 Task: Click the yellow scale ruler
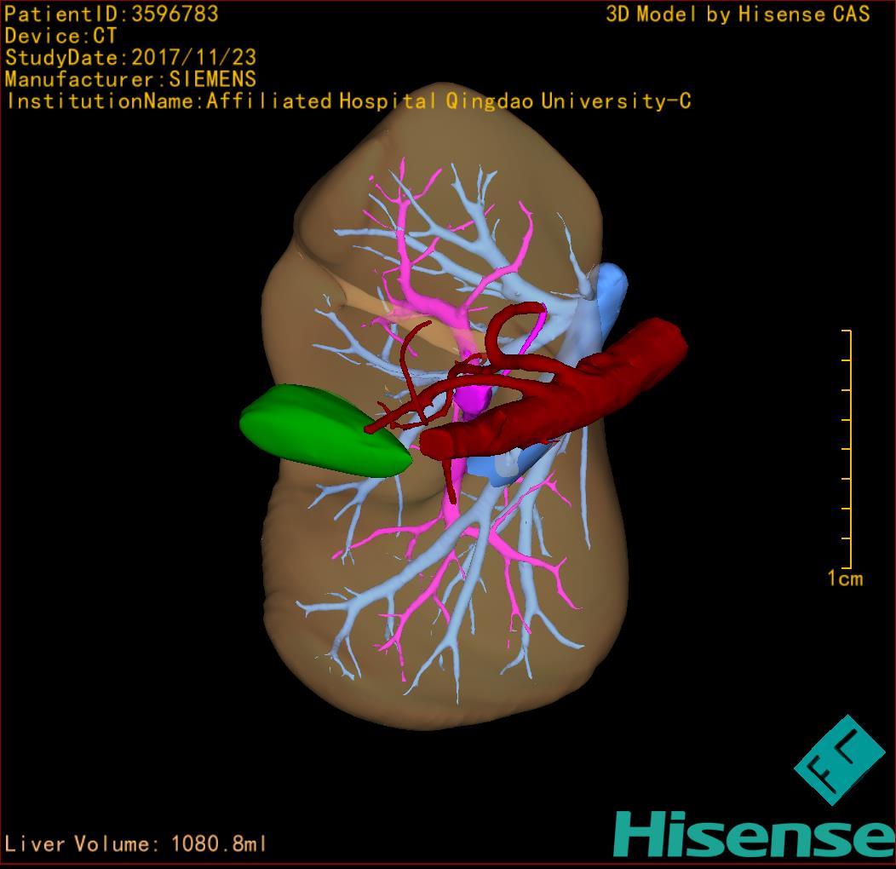(x=847, y=449)
